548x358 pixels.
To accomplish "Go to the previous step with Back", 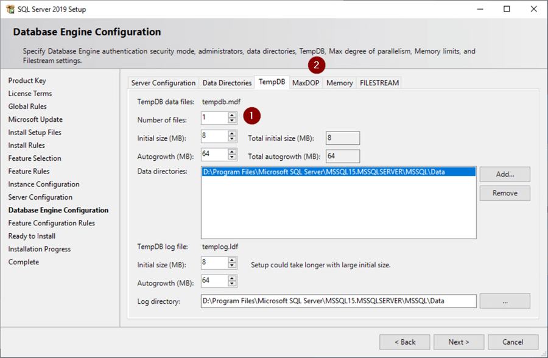I will coord(405,342).
